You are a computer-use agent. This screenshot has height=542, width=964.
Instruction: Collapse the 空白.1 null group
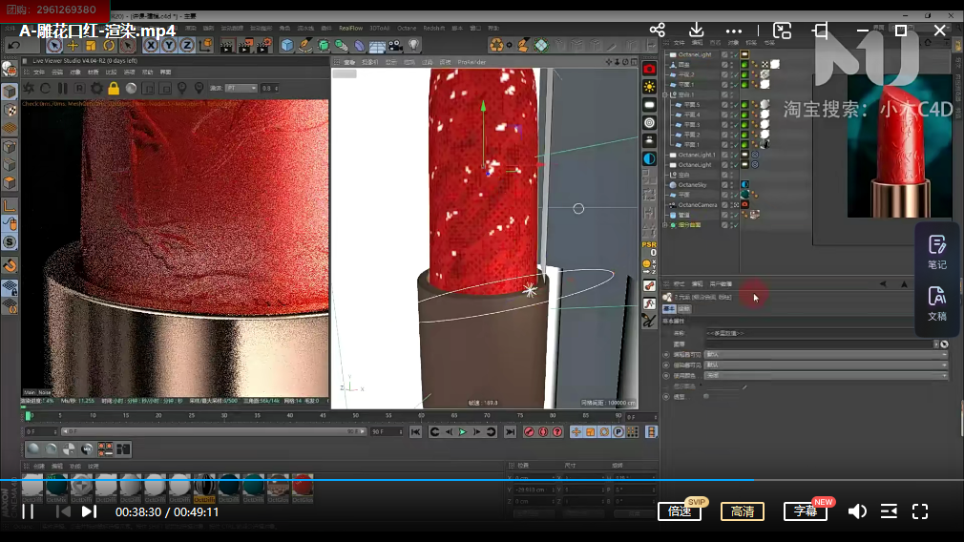click(665, 94)
